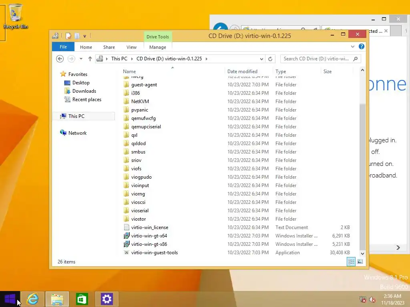Go back with the Back arrow
410x307 pixels.
pos(60,59)
